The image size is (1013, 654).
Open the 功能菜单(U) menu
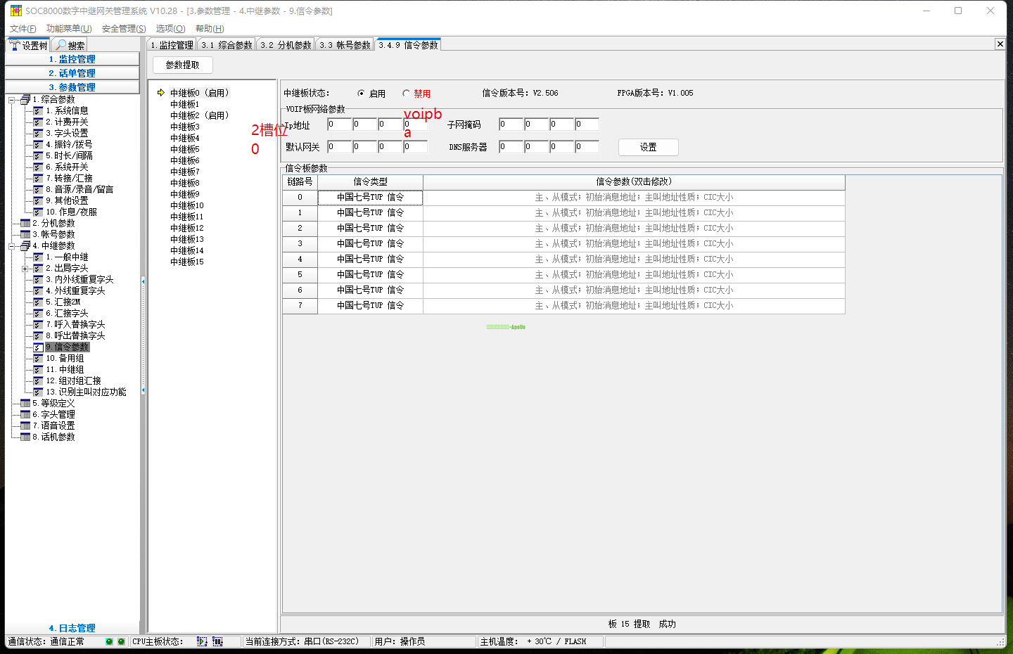coord(69,29)
